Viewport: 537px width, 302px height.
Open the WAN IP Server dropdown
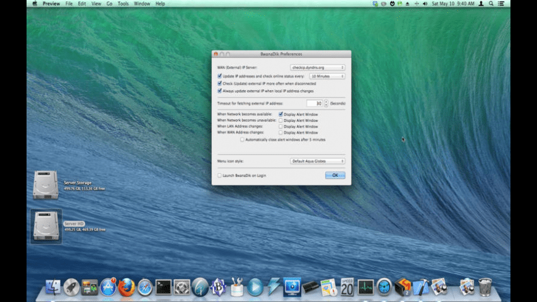[x=318, y=67]
